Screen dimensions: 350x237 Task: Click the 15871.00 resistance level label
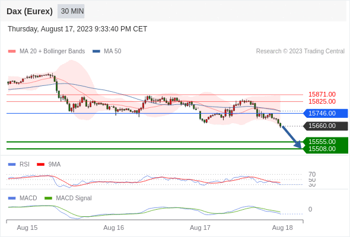click(x=322, y=94)
